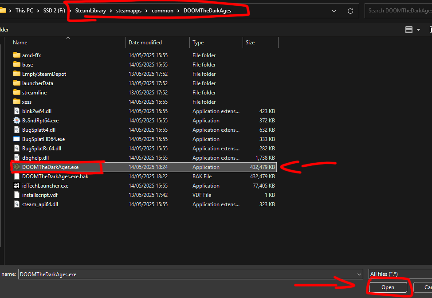Click the 14/05/2025 18:22 date cell

pos(148,176)
